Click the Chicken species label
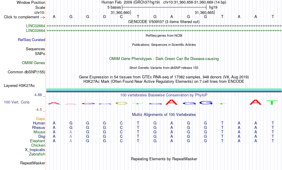The height and width of the screenshot is (170, 282). click(x=38, y=145)
